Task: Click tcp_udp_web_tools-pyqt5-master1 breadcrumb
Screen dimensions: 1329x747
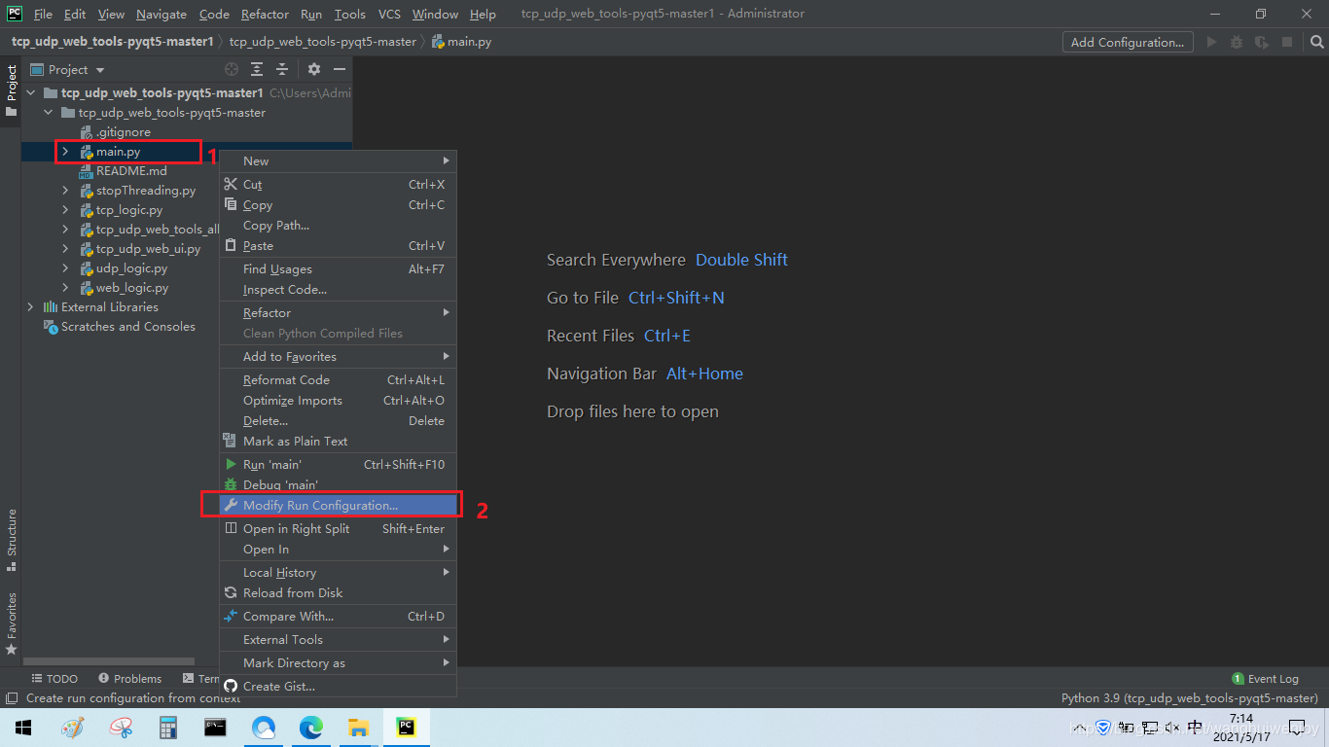Action: [112, 42]
